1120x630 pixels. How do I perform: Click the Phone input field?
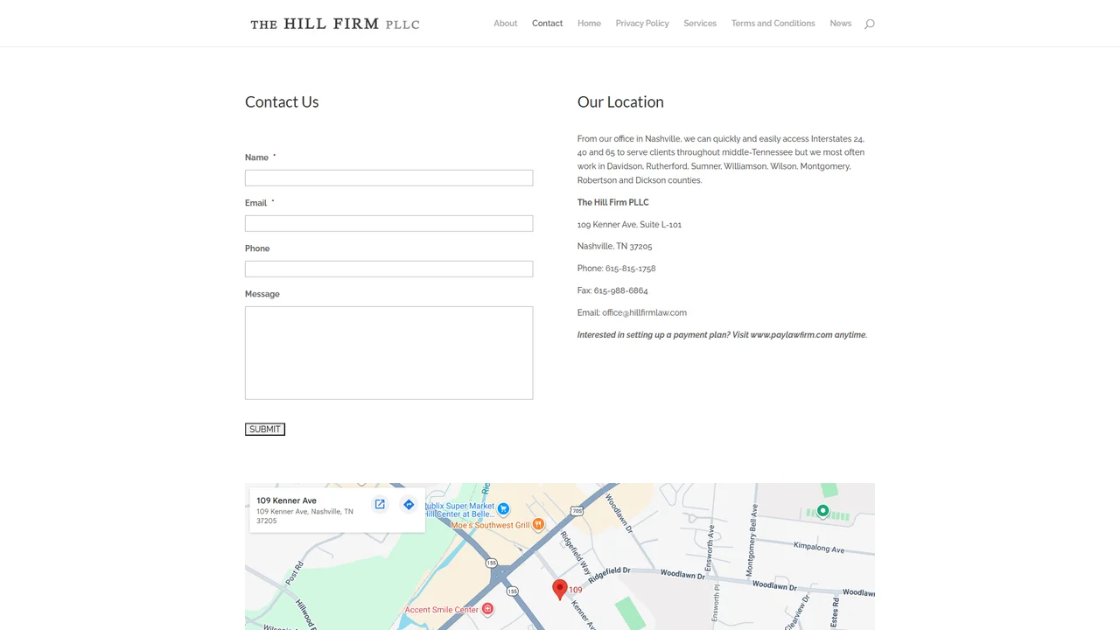[x=388, y=269]
